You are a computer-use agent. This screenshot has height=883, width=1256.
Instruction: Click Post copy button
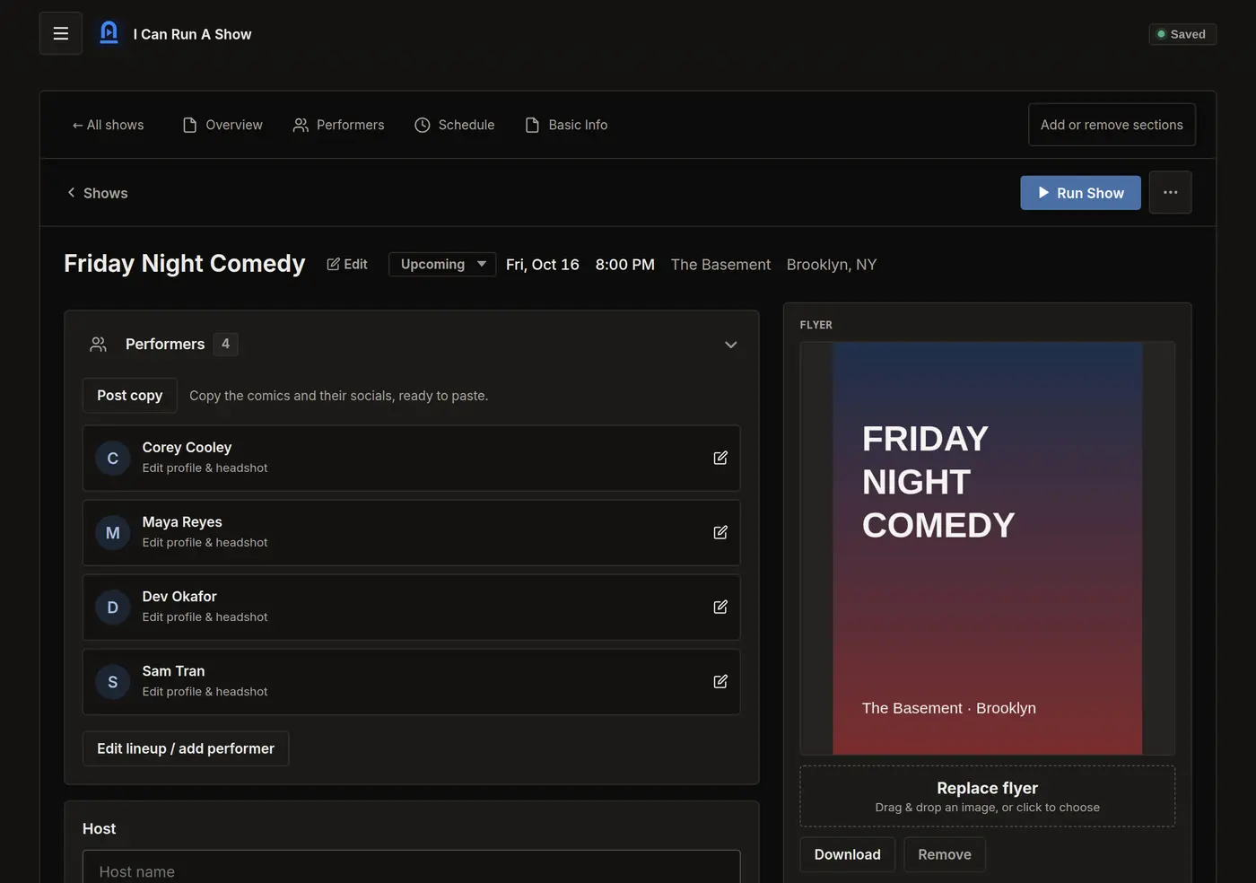130,396
